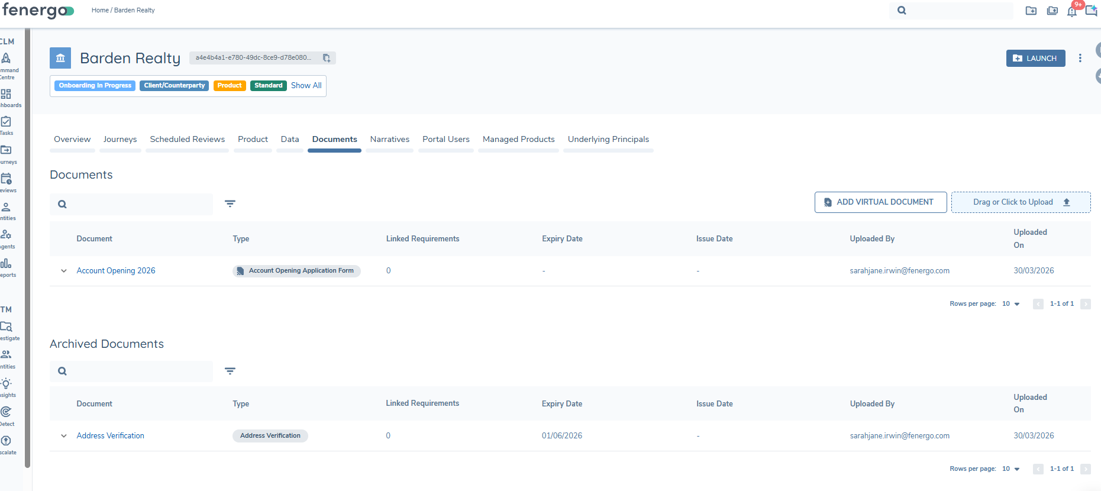Open the Scheduled Reviews tab
This screenshot has height=491, width=1101.
pyautogui.click(x=188, y=140)
